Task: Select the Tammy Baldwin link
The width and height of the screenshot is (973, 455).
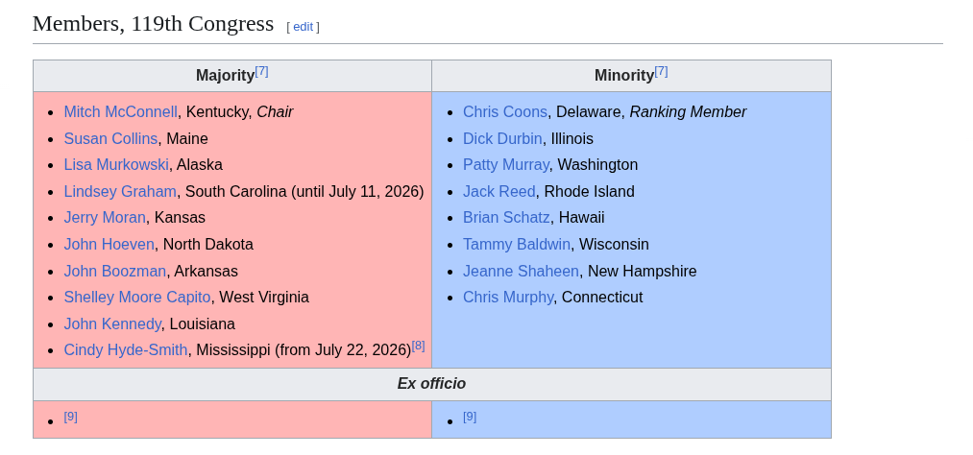Action: pyautogui.click(x=517, y=244)
